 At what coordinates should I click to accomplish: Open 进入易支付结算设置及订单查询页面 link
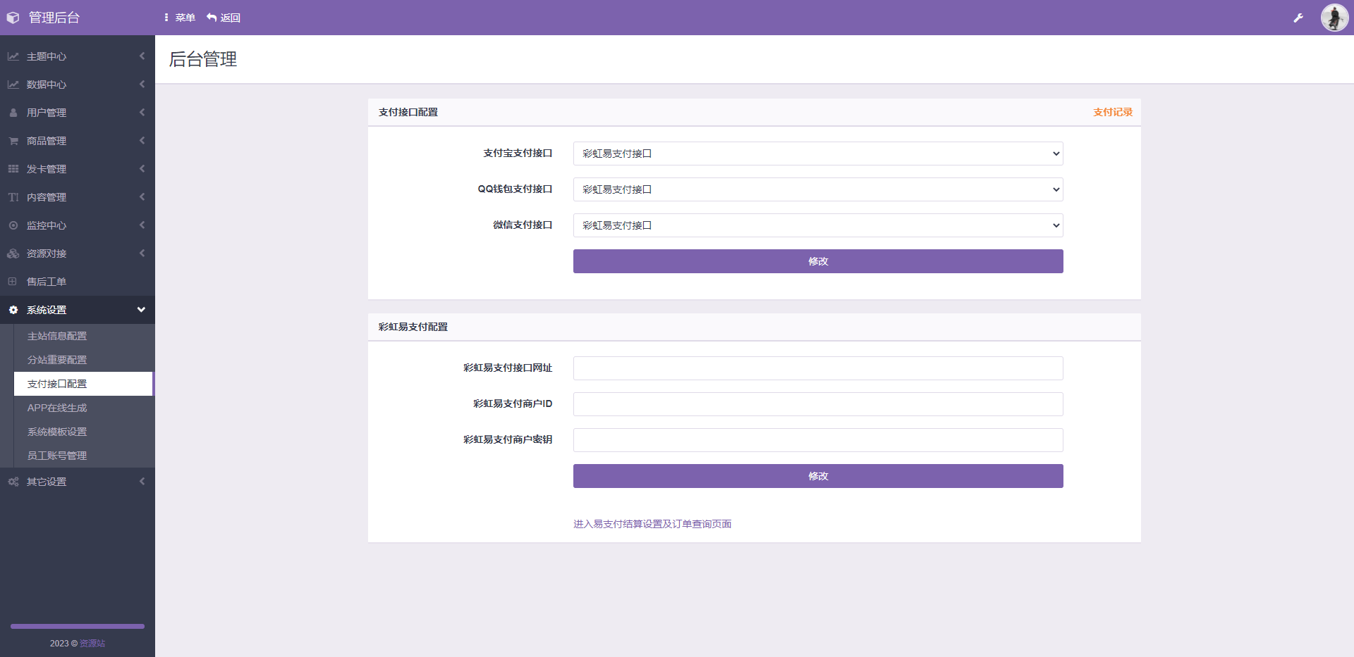point(652,524)
